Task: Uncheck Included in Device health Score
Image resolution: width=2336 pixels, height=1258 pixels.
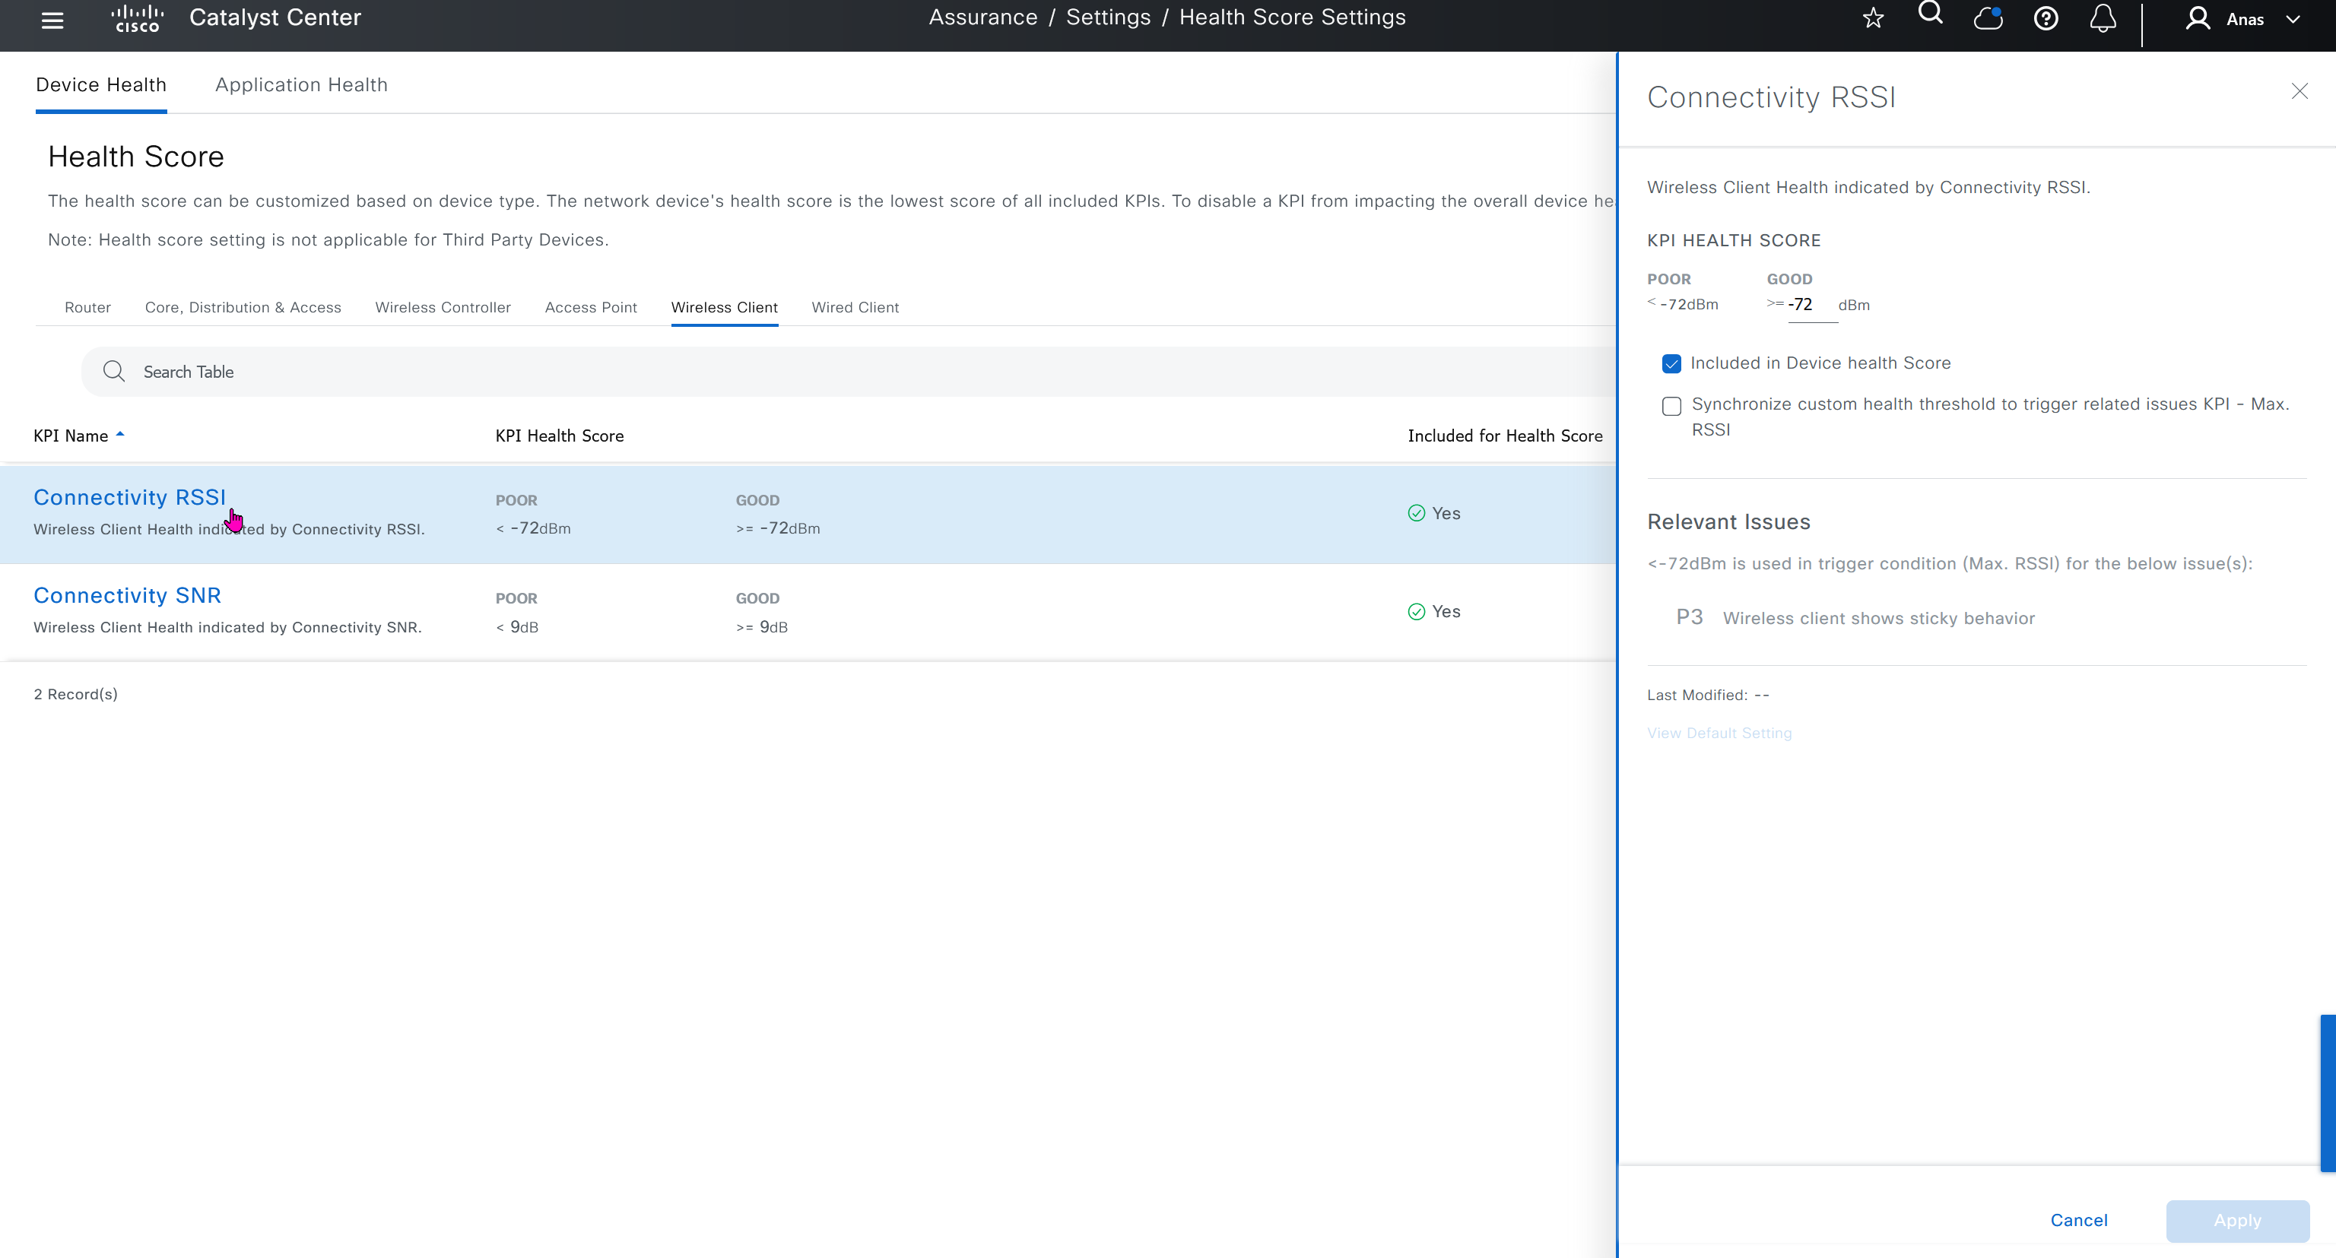Action: tap(1671, 363)
